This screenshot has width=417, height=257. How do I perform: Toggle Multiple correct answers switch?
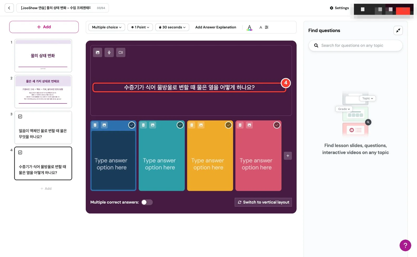pos(147,202)
